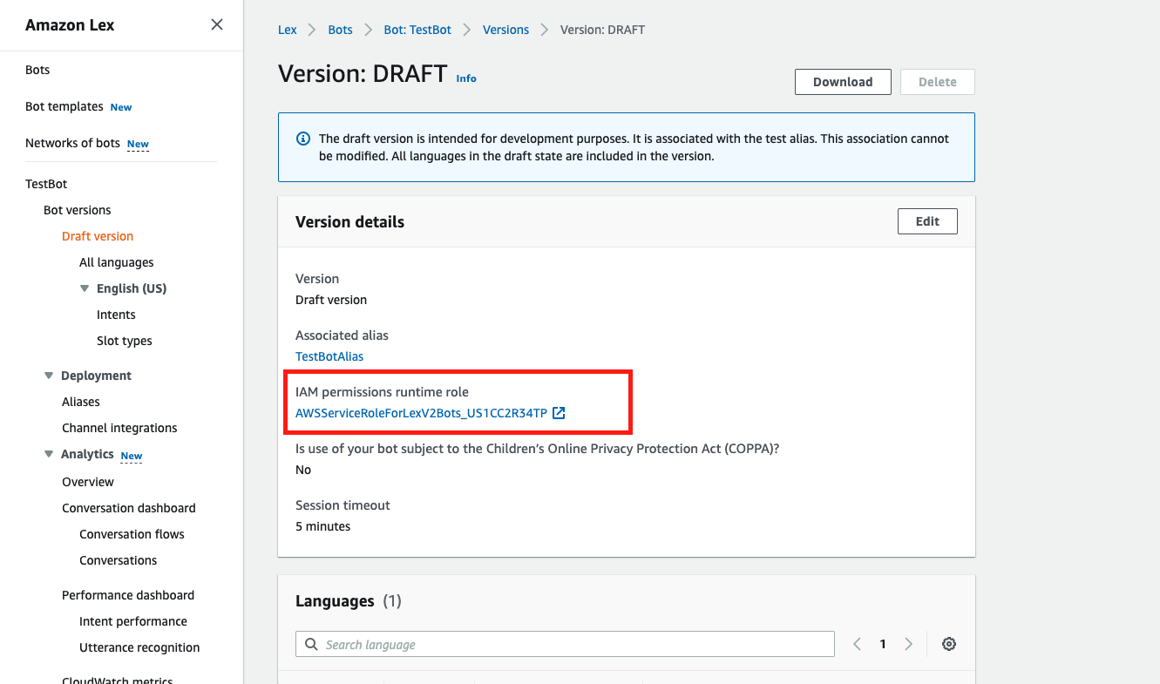Click the New badge beside Bot templates
Viewport: 1160px width, 684px height.
click(x=121, y=107)
